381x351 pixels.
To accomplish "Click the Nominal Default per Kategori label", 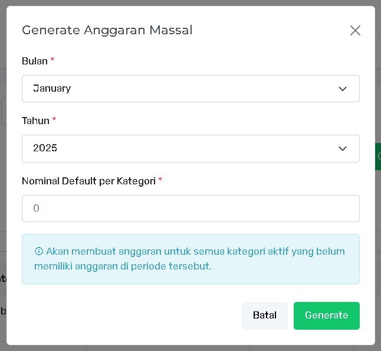I will point(88,181).
